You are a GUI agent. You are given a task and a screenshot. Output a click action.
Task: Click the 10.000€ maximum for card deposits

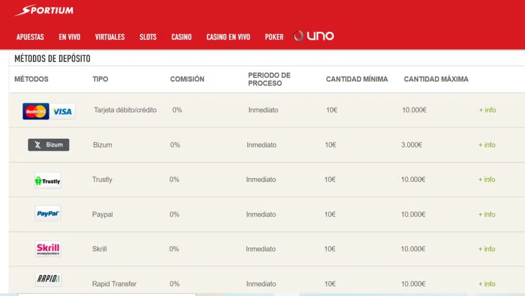(x=414, y=110)
